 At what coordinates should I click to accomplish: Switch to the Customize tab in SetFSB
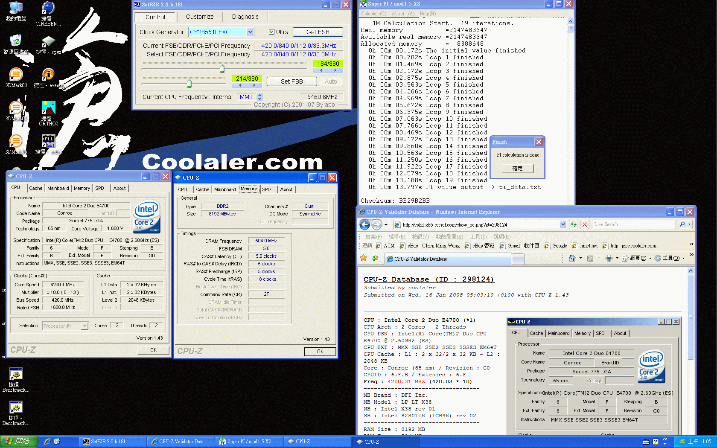(200, 17)
